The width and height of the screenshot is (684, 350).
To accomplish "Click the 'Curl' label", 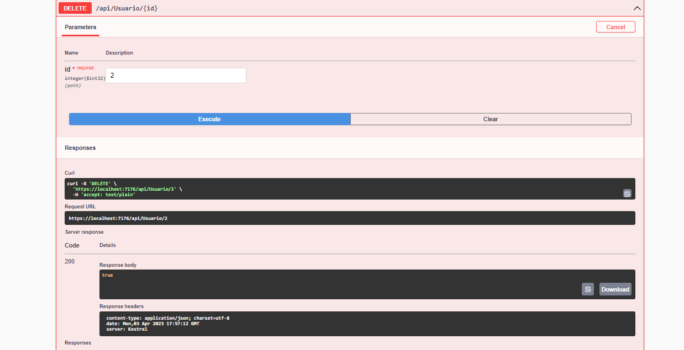I will pos(70,173).
